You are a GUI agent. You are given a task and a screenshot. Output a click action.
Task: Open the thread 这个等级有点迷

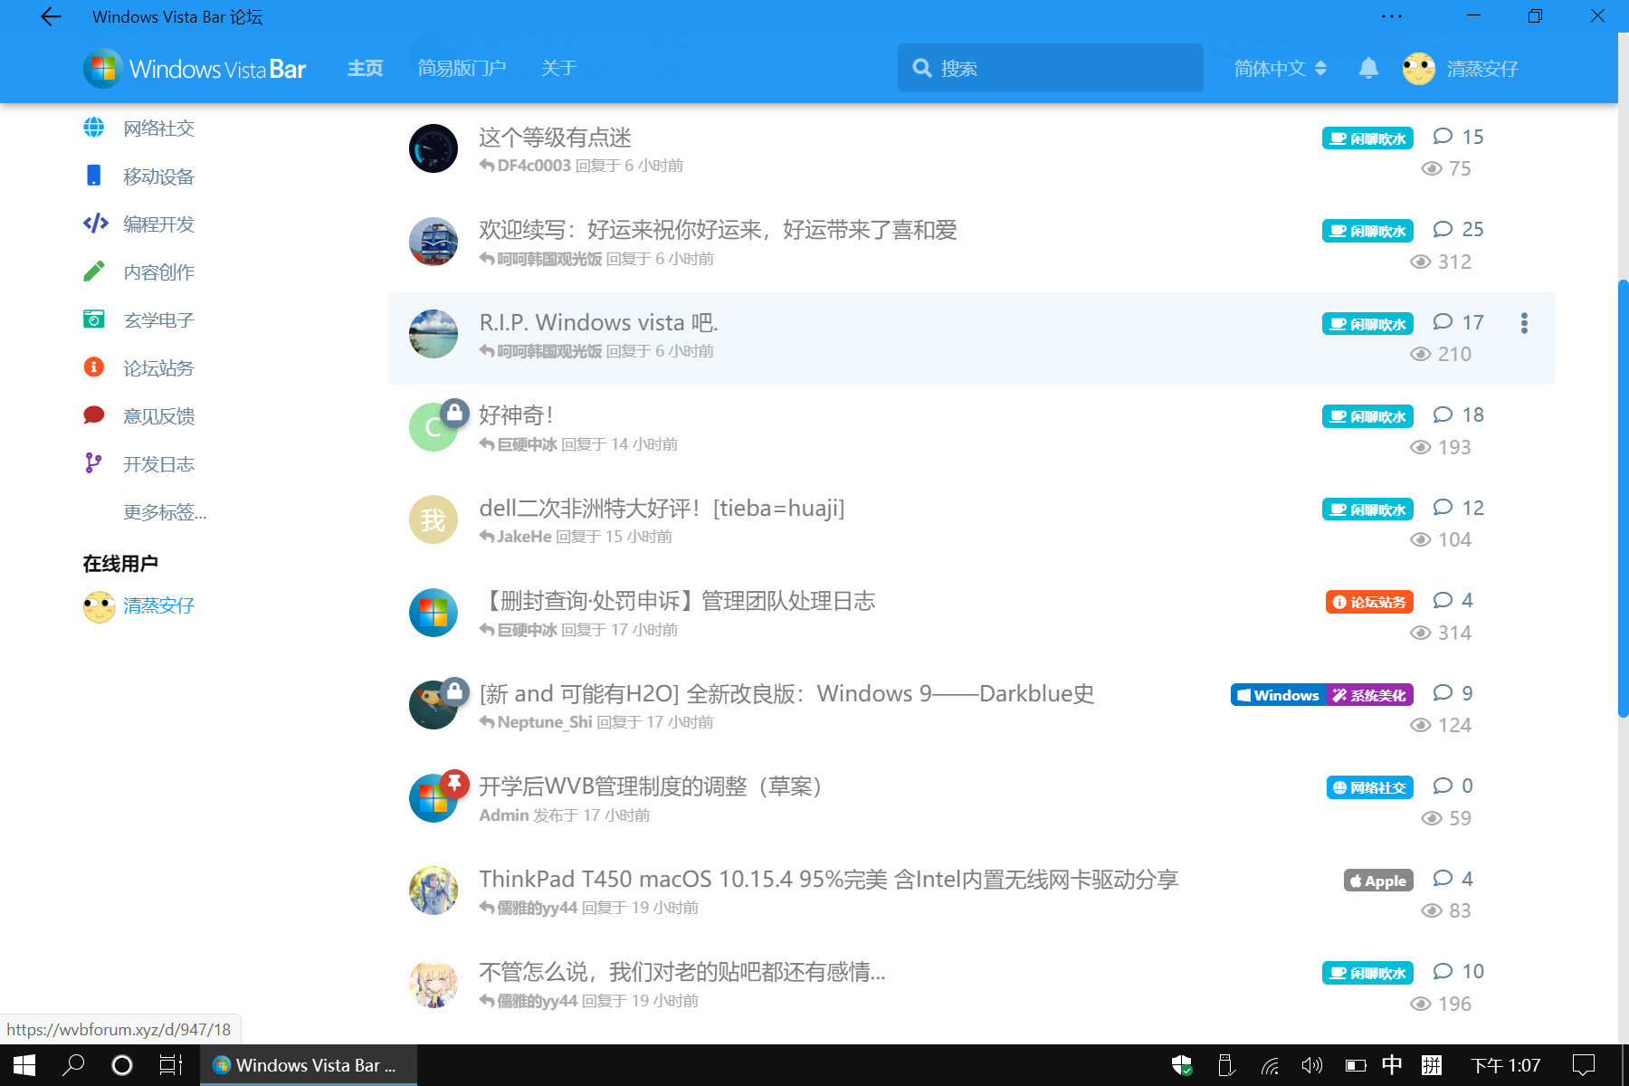(x=555, y=138)
